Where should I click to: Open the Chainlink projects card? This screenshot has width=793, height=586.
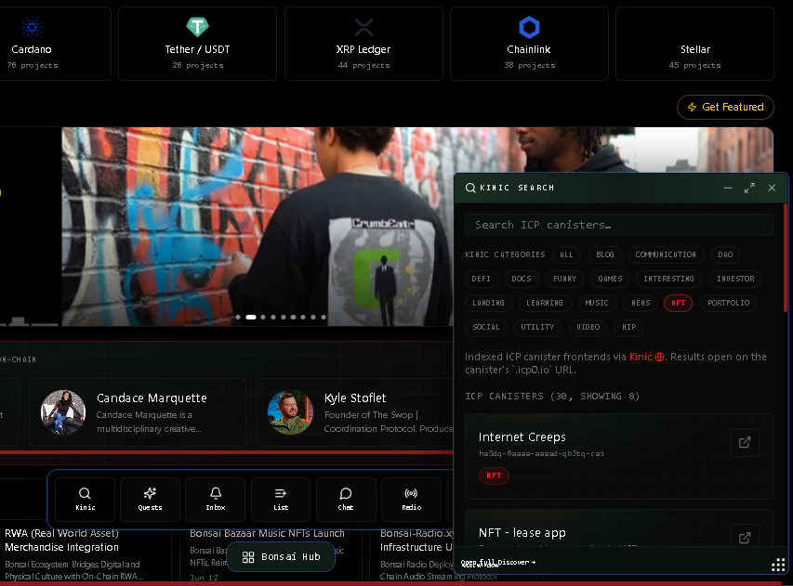pos(529,44)
